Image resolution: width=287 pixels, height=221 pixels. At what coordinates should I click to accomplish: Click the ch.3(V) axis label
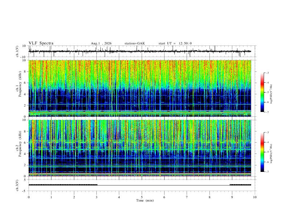[17, 185]
